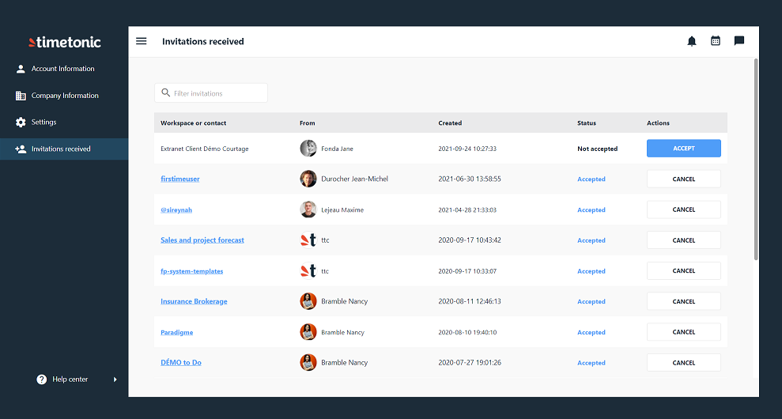This screenshot has height=419, width=782.
Task: Click Accepted status in Paradigme row
Action: pos(591,333)
